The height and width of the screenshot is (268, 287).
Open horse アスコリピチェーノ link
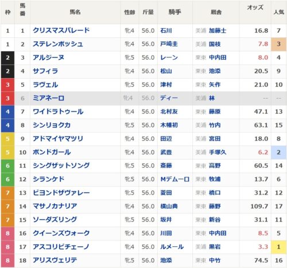[61, 247]
